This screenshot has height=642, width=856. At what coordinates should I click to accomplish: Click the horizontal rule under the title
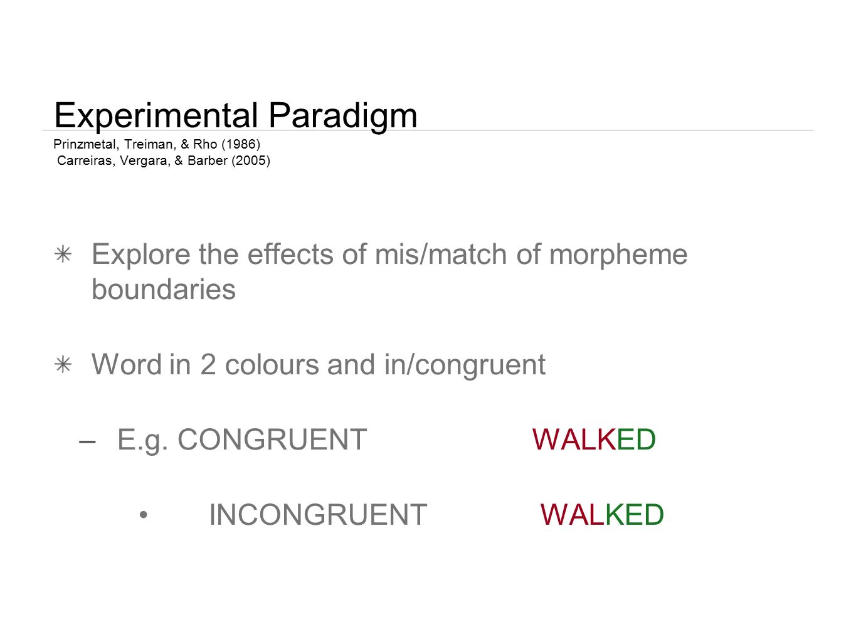[428, 130]
